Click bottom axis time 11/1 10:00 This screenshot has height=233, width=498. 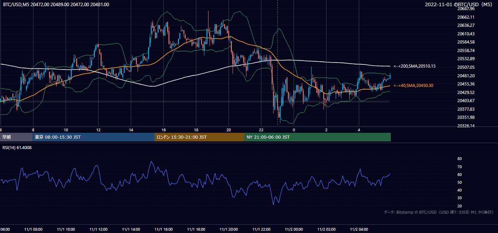[x=66, y=230]
